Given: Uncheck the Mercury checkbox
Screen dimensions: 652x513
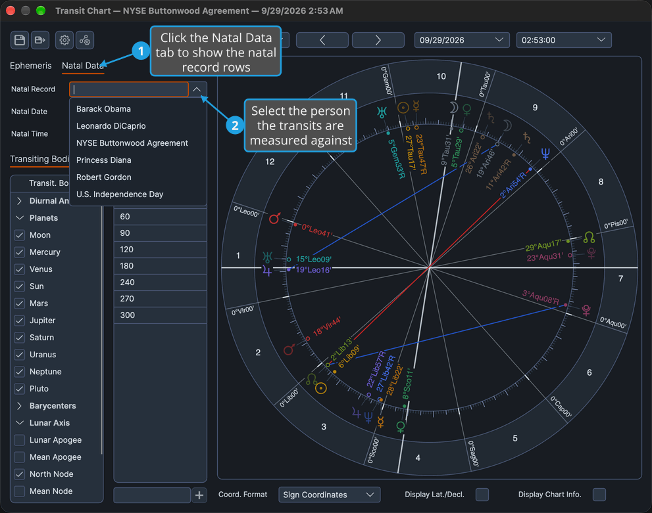Looking at the screenshot, I should click(20, 252).
